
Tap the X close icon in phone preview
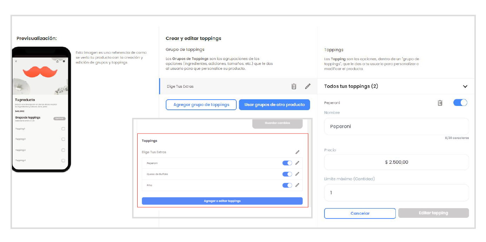[16, 61]
